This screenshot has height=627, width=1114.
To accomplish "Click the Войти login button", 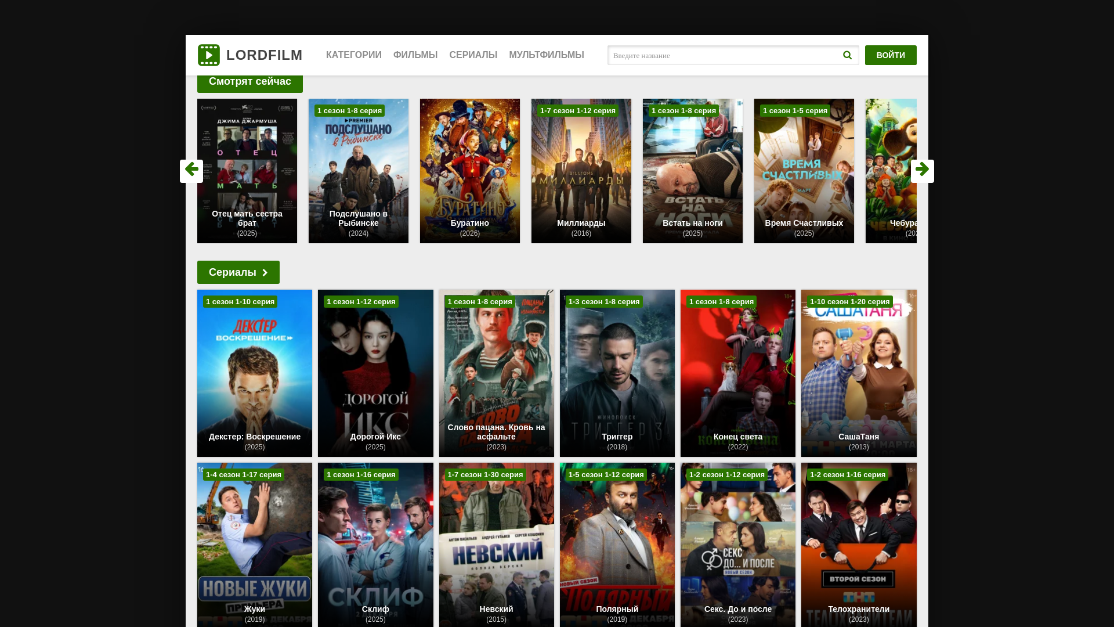I will (891, 55).
